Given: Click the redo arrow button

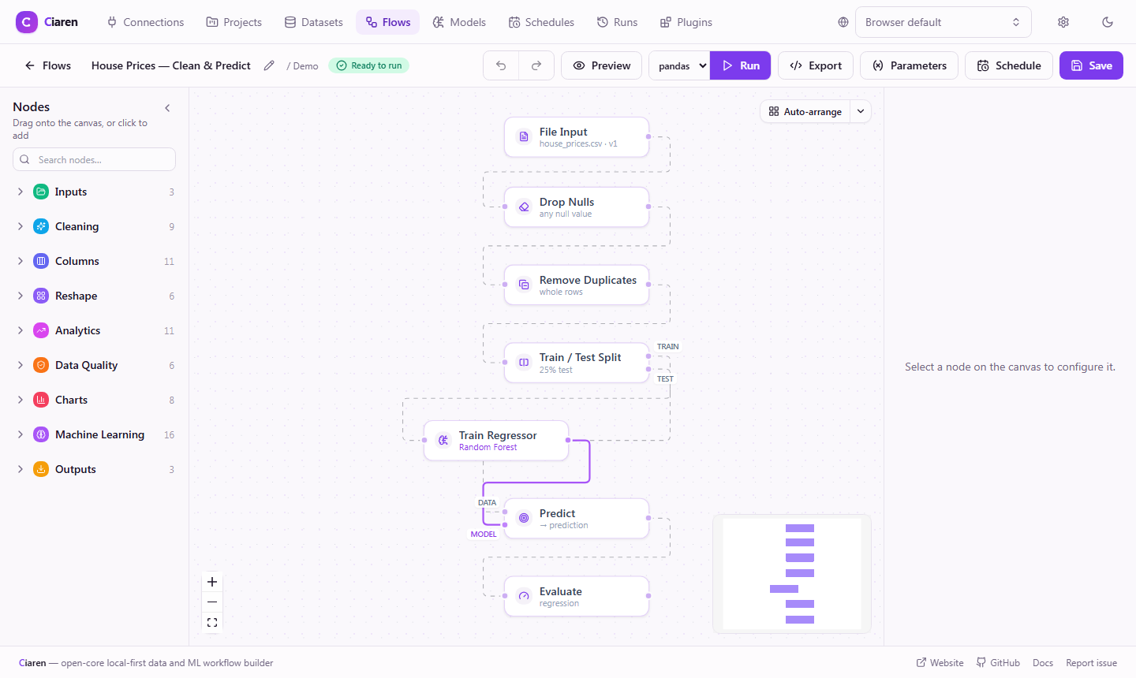Looking at the screenshot, I should [536, 65].
